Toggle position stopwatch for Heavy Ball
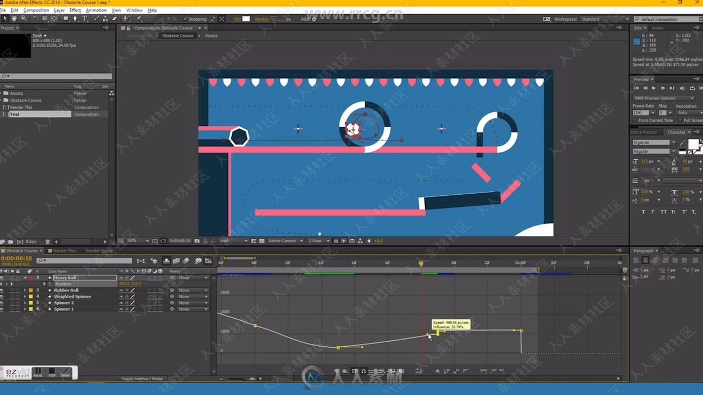703x395 pixels. [44, 284]
